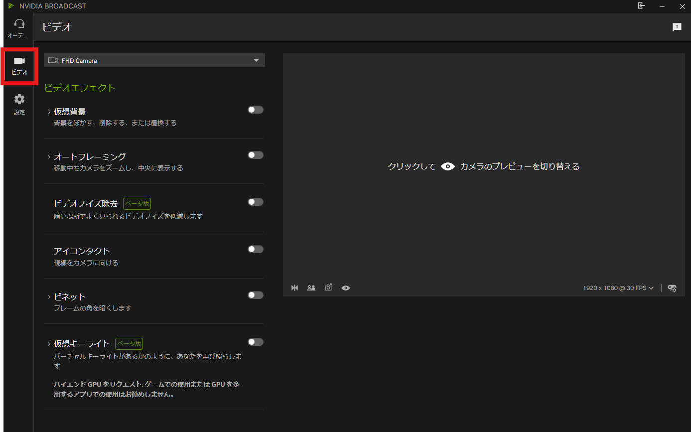Expand the ビネット section chevron

point(49,297)
